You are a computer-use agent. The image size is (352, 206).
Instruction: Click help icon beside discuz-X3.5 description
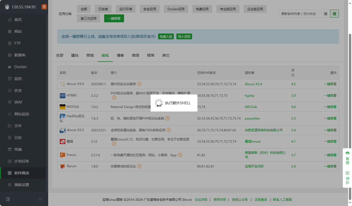[169, 130]
